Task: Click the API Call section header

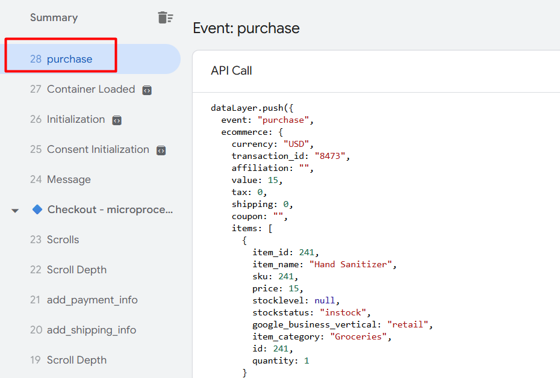Action: coord(231,70)
